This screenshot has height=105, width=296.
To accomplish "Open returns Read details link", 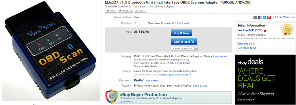I will pos(200,86).
